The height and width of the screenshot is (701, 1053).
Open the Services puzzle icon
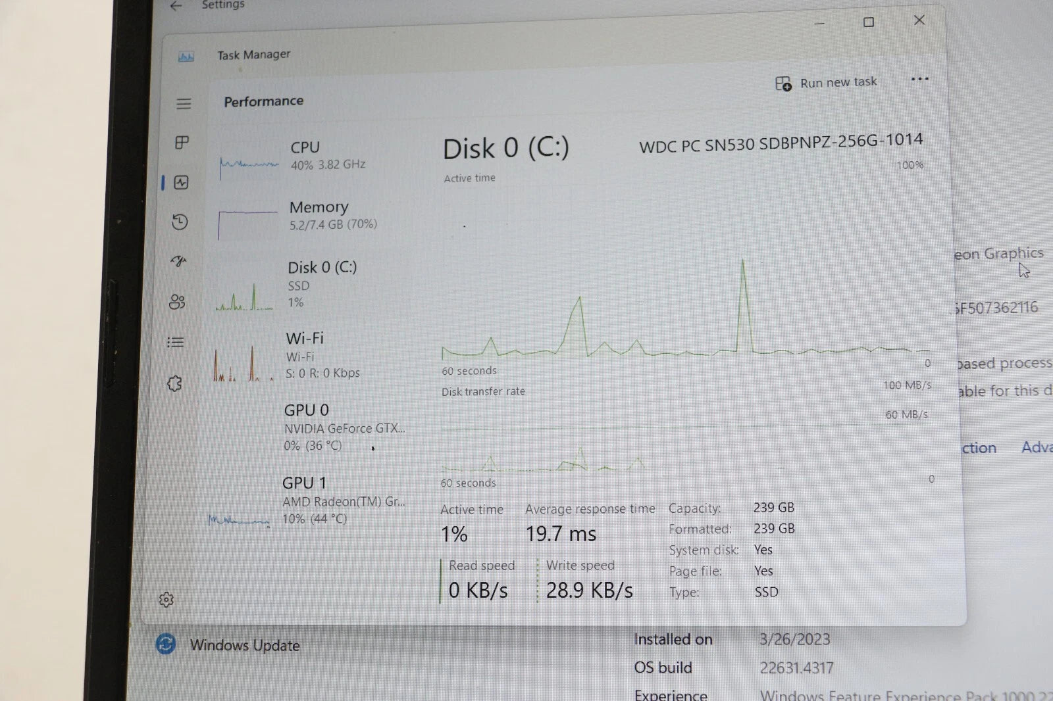click(x=174, y=383)
